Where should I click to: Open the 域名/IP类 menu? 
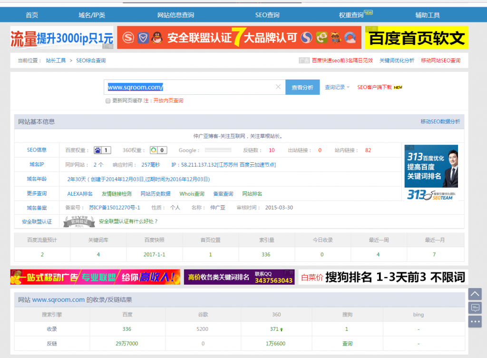pyautogui.click(x=92, y=15)
